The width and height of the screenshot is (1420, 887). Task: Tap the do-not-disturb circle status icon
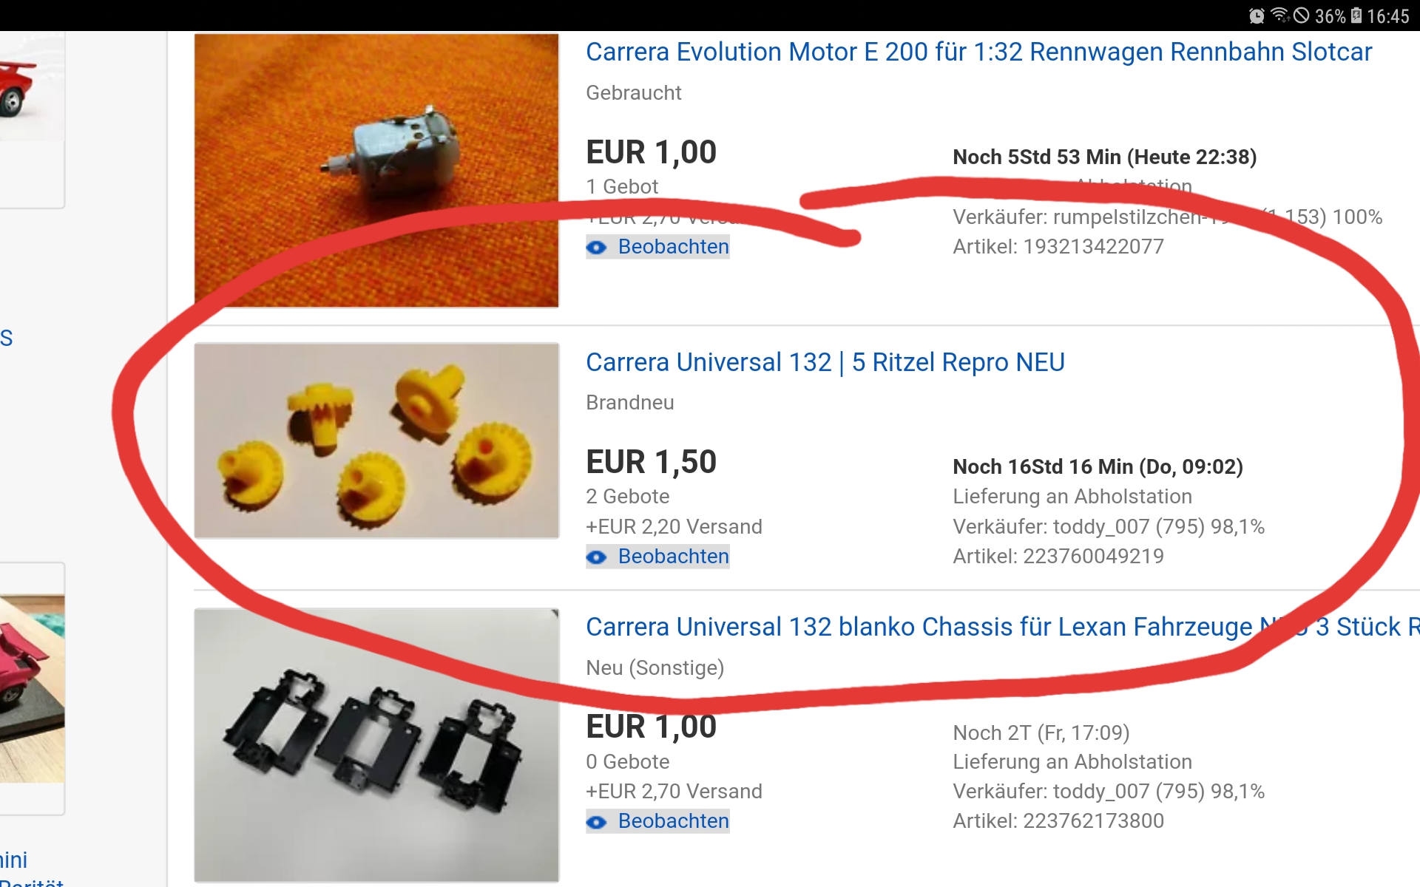pos(1302,16)
